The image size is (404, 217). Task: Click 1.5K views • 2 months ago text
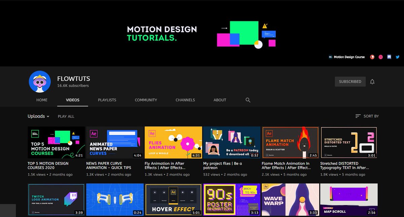click(x=50, y=175)
